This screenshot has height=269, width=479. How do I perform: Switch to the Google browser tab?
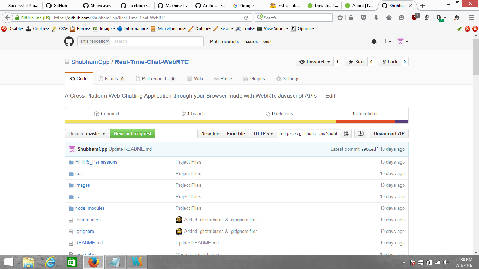(x=247, y=6)
